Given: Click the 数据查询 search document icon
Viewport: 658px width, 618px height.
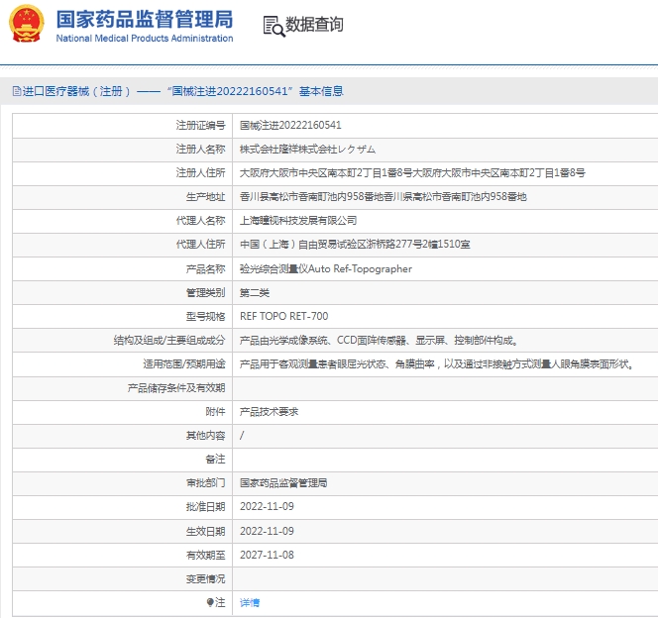Looking at the screenshot, I should tap(274, 26).
